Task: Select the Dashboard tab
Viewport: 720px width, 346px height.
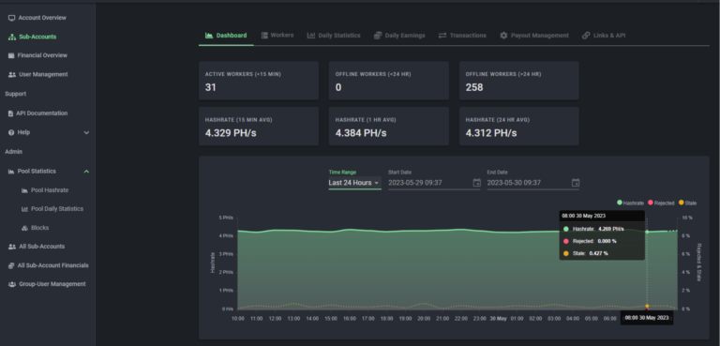Action: click(x=226, y=36)
